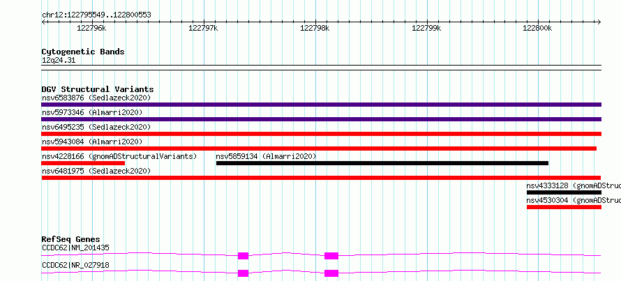
Task: Select the red bar under nsv6481975
Action: point(321,178)
